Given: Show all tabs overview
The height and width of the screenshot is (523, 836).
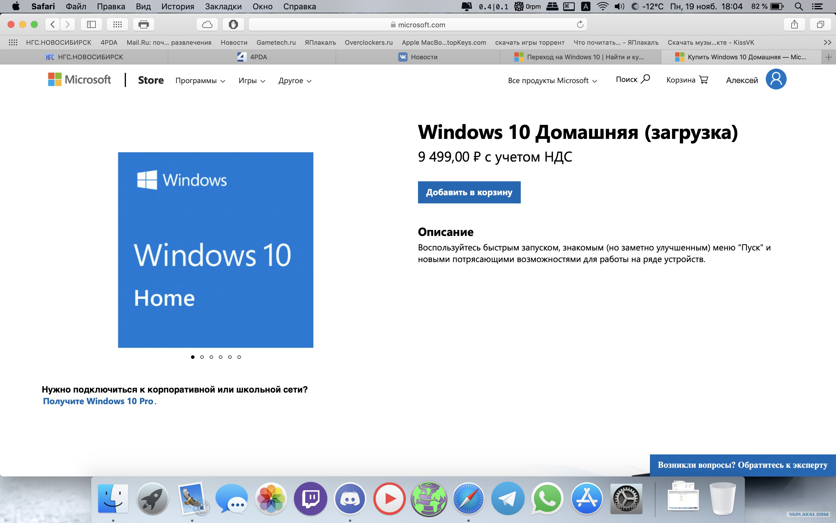Looking at the screenshot, I should click(x=820, y=25).
